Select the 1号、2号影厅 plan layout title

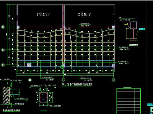click(x=77, y=84)
